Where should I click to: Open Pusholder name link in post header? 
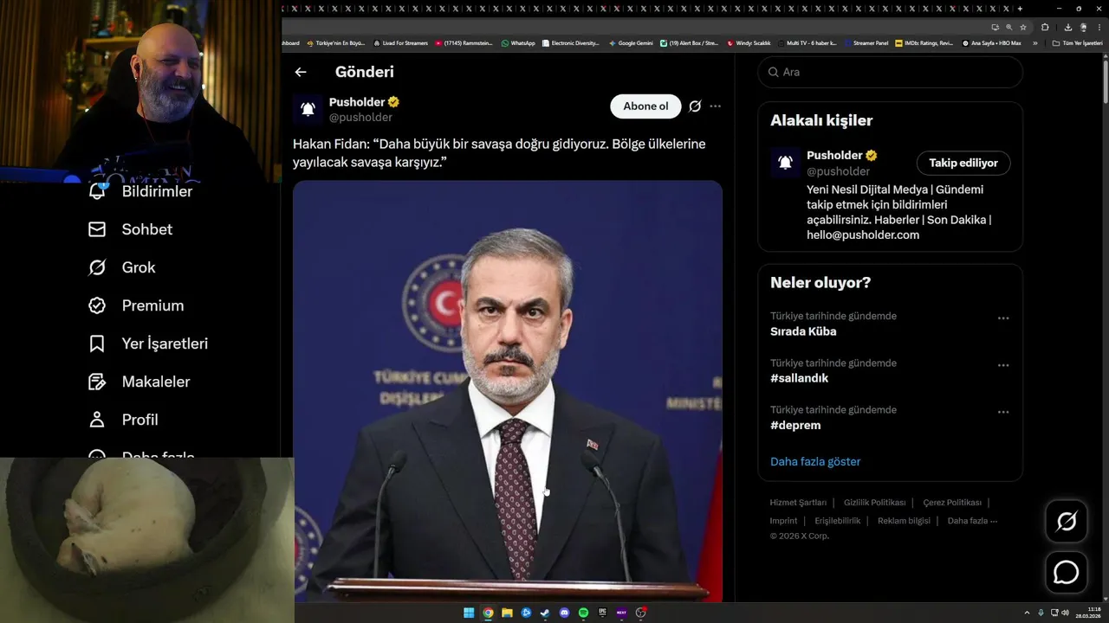coord(357,102)
